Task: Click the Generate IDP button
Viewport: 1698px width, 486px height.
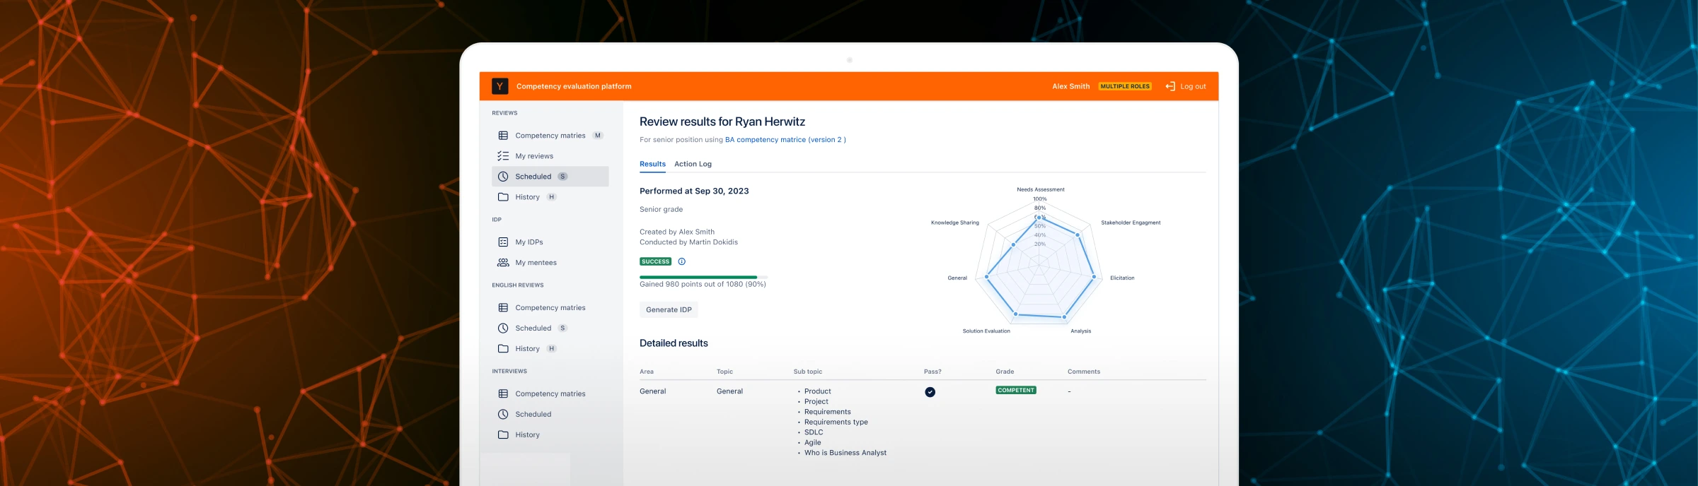Action: 669,309
